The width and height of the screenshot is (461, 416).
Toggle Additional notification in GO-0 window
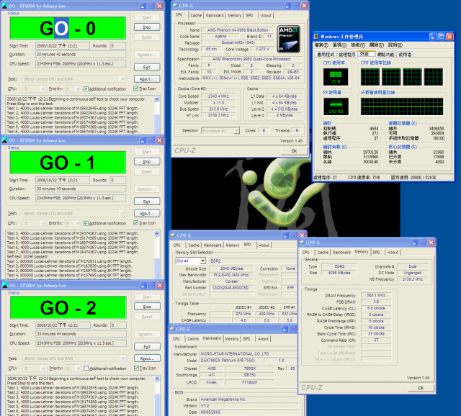point(86,89)
